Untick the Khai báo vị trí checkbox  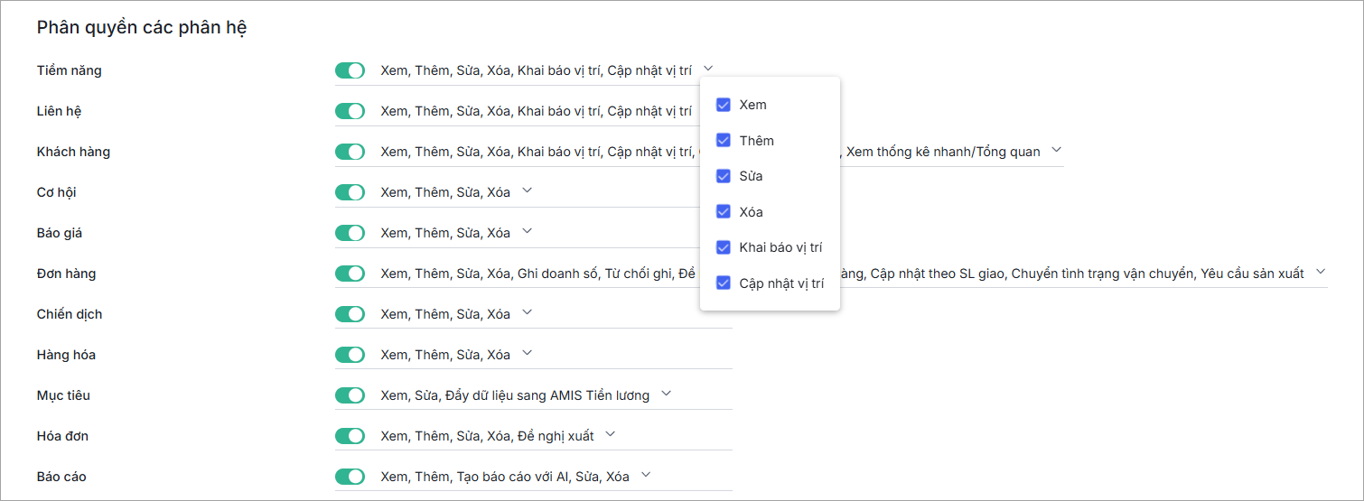[x=724, y=247]
